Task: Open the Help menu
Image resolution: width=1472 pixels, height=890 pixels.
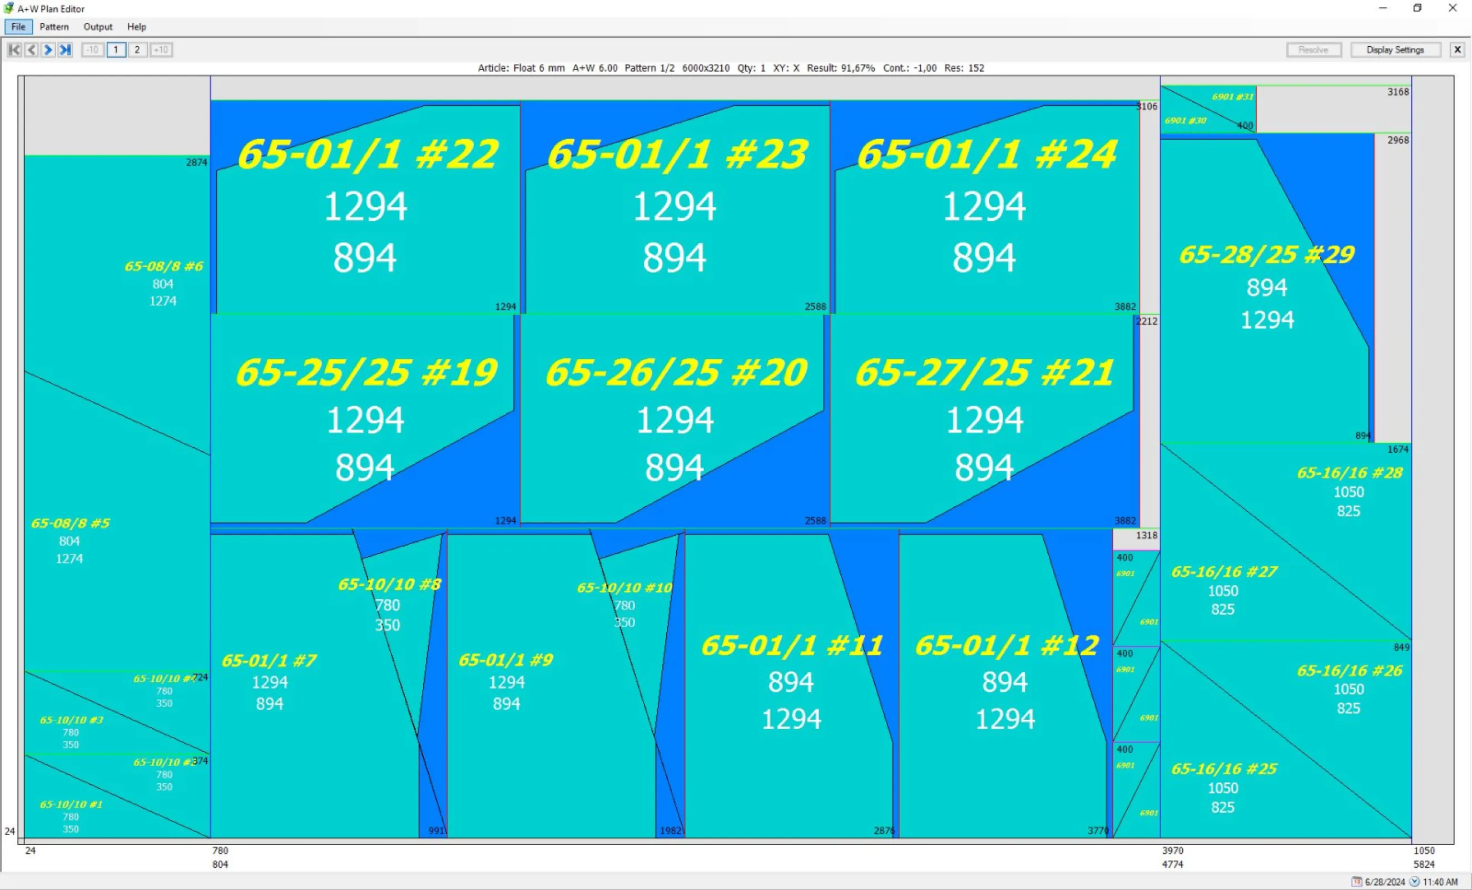Action: tap(136, 27)
